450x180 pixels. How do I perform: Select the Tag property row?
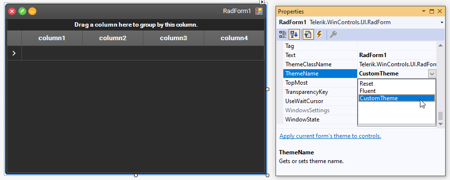pos(360,45)
